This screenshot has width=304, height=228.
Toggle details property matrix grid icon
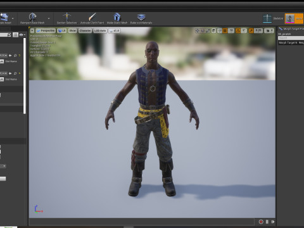[x=15, y=35]
